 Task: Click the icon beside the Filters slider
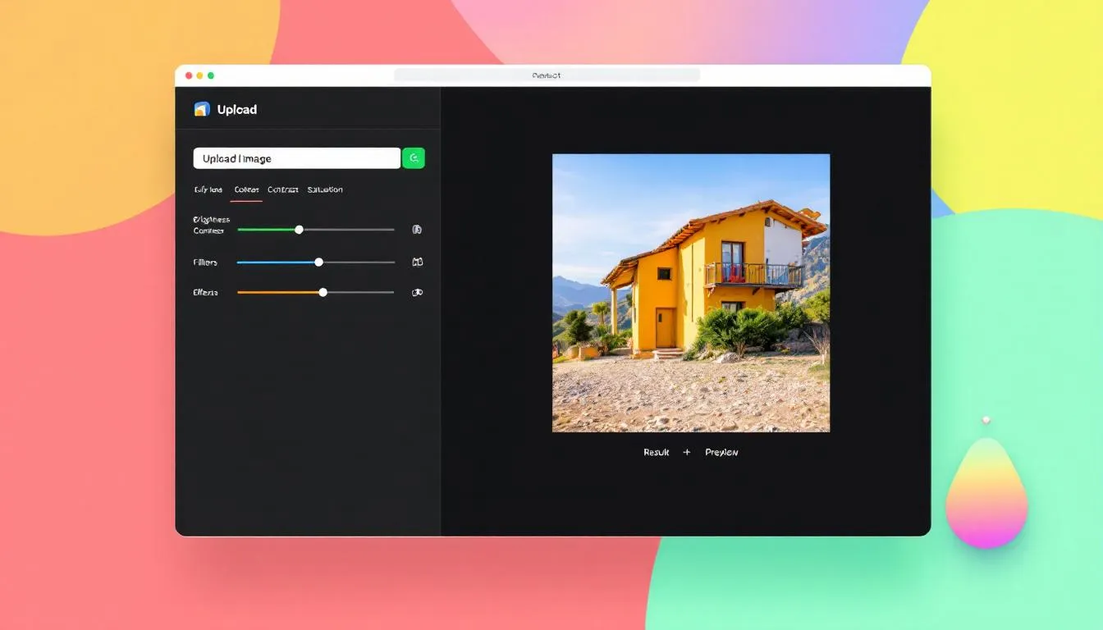tap(417, 262)
